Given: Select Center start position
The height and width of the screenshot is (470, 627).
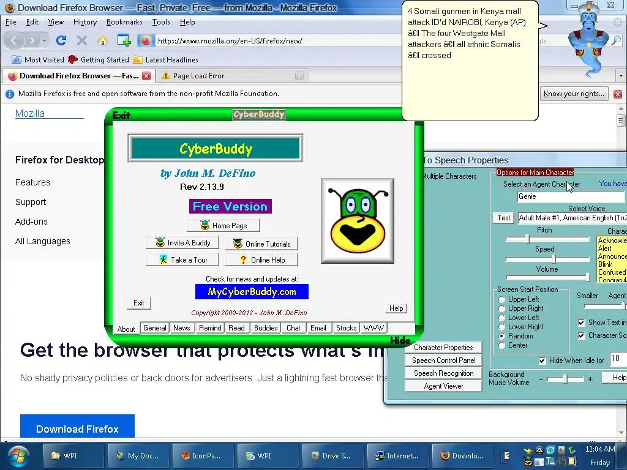Looking at the screenshot, I should (502, 345).
